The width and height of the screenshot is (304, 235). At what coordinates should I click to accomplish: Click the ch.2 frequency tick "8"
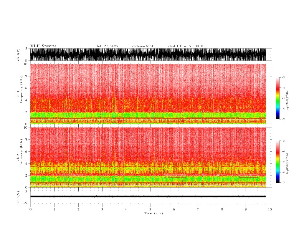click(26, 140)
